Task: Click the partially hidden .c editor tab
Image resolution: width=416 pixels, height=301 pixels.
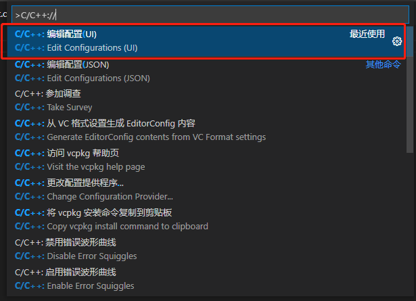Action: tap(3, 15)
